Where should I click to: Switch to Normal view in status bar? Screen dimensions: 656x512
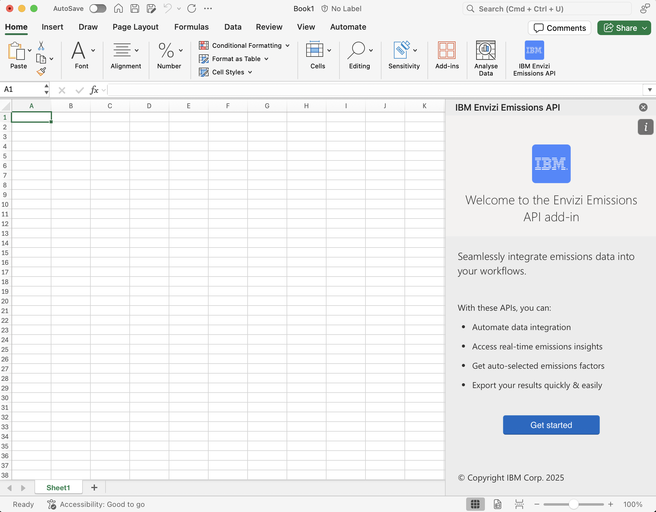[x=475, y=504]
